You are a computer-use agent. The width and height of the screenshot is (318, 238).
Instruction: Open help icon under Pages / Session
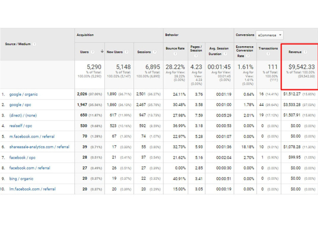coord(196,56)
